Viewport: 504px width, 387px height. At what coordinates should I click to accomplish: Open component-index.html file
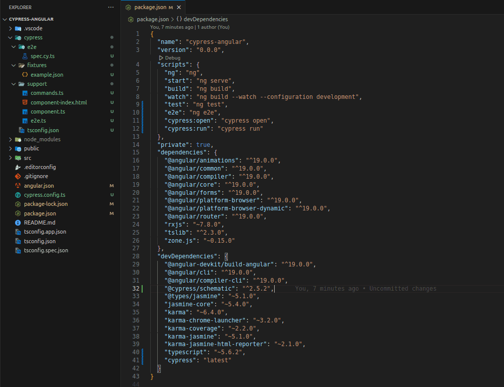pos(59,102)
